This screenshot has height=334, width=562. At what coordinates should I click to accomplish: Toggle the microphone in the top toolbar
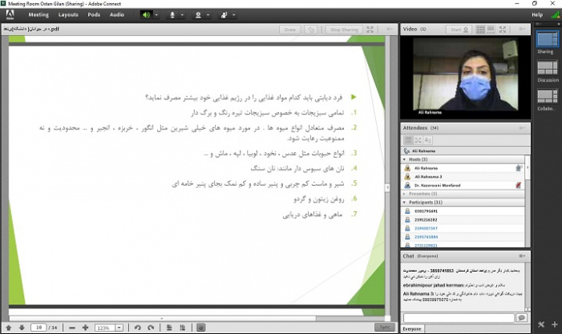[173, 14]
